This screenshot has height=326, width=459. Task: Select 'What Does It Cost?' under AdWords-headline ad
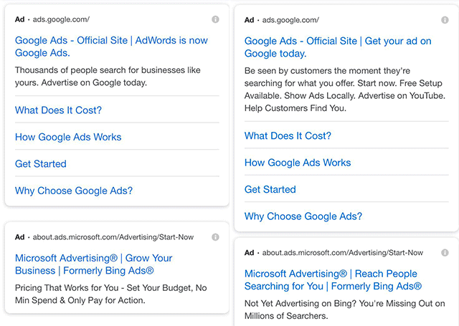coord(58,110)
